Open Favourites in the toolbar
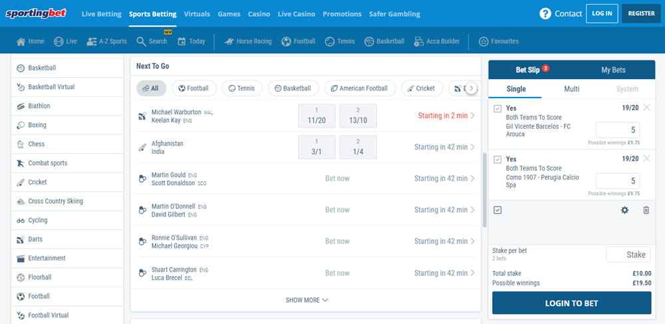 499,41
